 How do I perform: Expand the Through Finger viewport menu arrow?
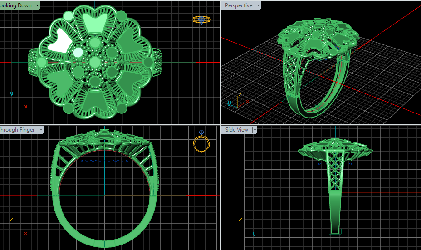[x=40, y=130]
